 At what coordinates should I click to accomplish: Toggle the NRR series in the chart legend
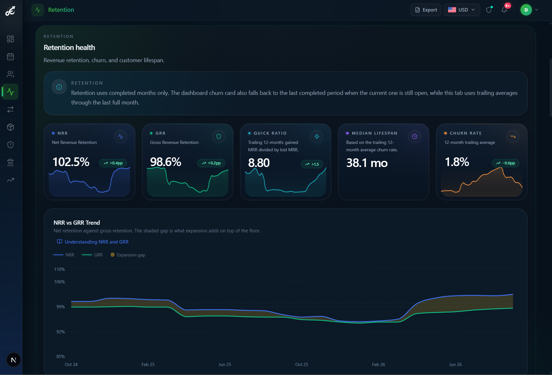point(64,255)
